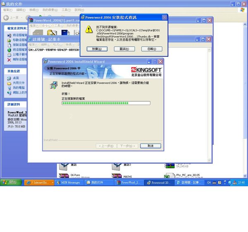Screen dimensions: 248x232
Task: Switch to PowerWord_2 WinRAR taskbar button
Action: (x=129, y=182)
